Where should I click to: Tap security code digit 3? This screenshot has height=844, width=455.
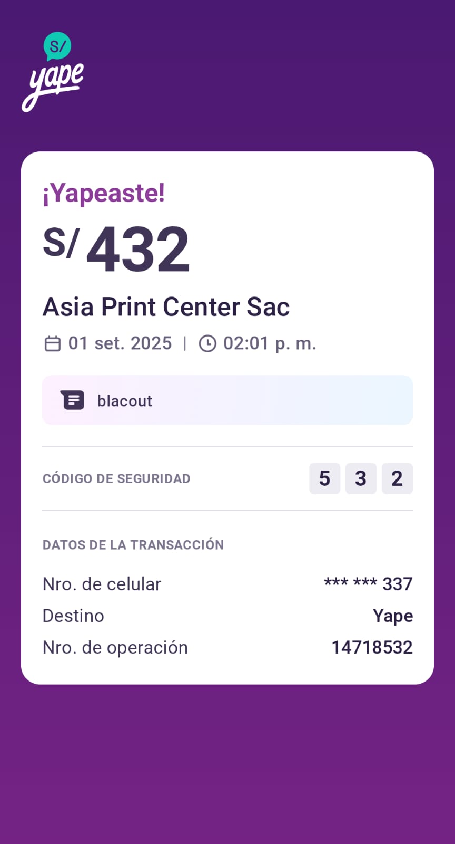click(x=361, y=478)
